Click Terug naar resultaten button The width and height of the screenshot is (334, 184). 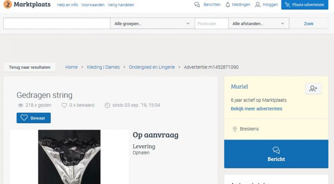pos(30,67)
